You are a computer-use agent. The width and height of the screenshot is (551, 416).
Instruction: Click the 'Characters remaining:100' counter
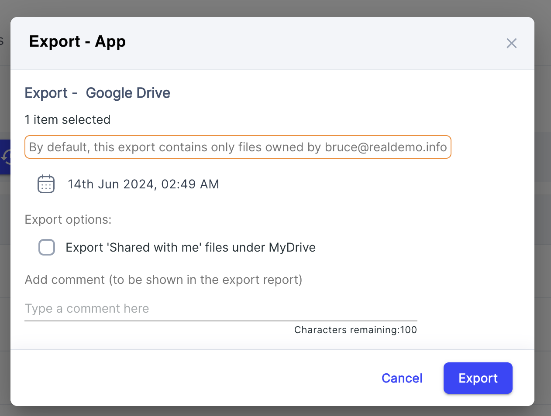[x=355, y=330]
